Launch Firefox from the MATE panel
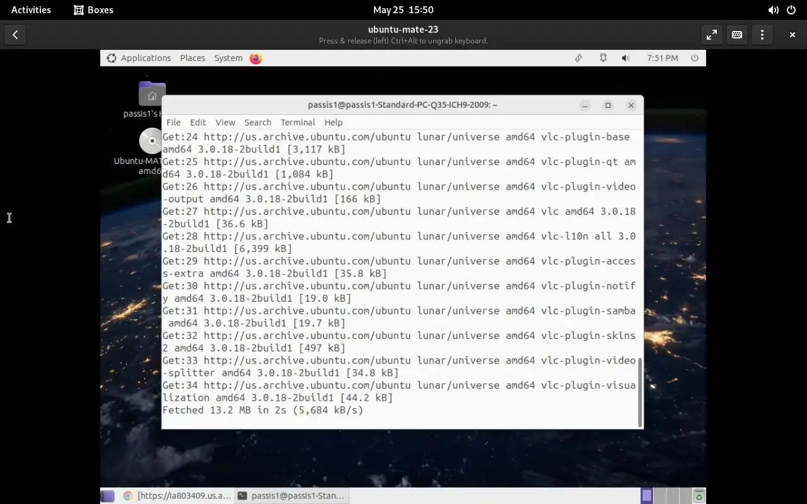 [x=255, y=58]
